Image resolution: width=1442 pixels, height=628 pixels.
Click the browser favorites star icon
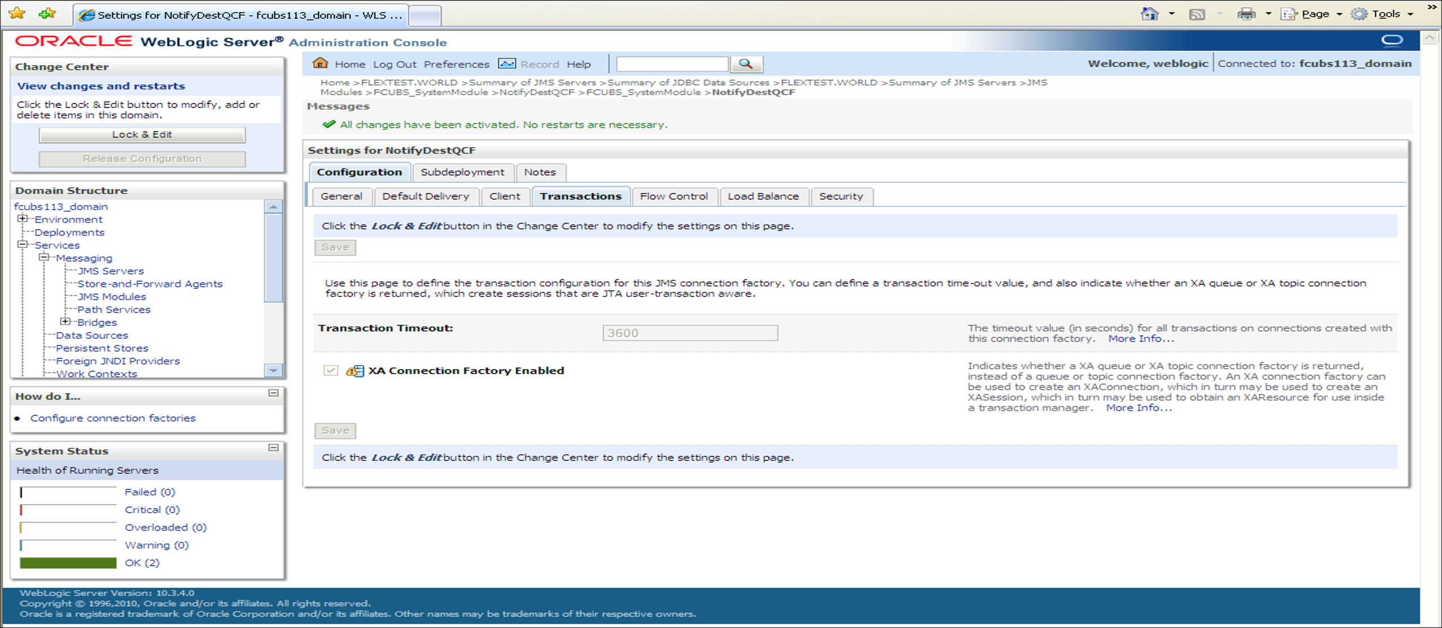(x=17, y=14)
